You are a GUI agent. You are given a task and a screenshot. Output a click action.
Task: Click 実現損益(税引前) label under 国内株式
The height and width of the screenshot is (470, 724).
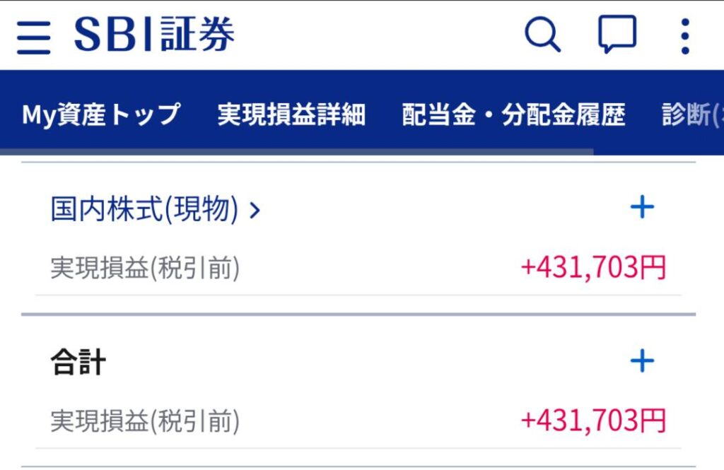coord(145,269)
